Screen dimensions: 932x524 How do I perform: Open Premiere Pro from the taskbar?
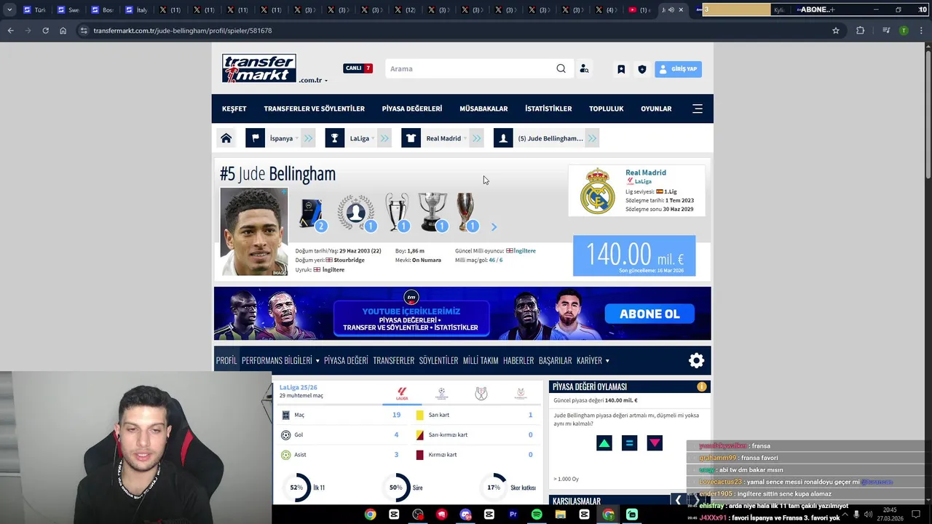pyautogui.click(x=513, y=515)
